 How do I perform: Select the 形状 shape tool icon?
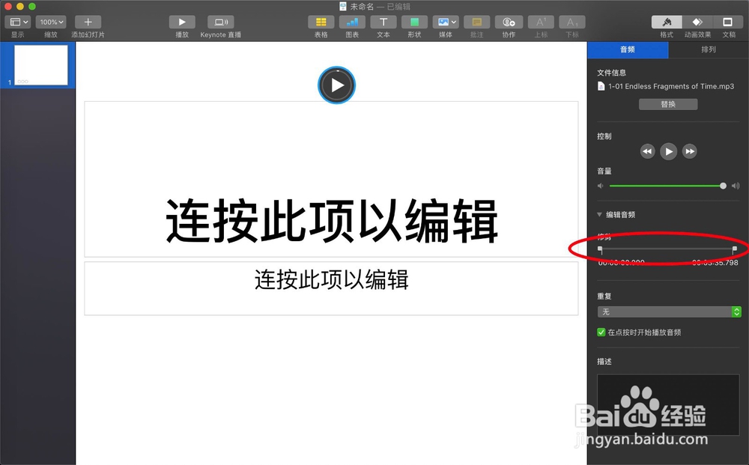pos(415,22)
